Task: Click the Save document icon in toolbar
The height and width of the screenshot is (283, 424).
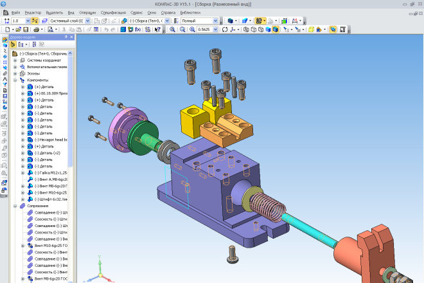Action: click(x=26, y=30)
